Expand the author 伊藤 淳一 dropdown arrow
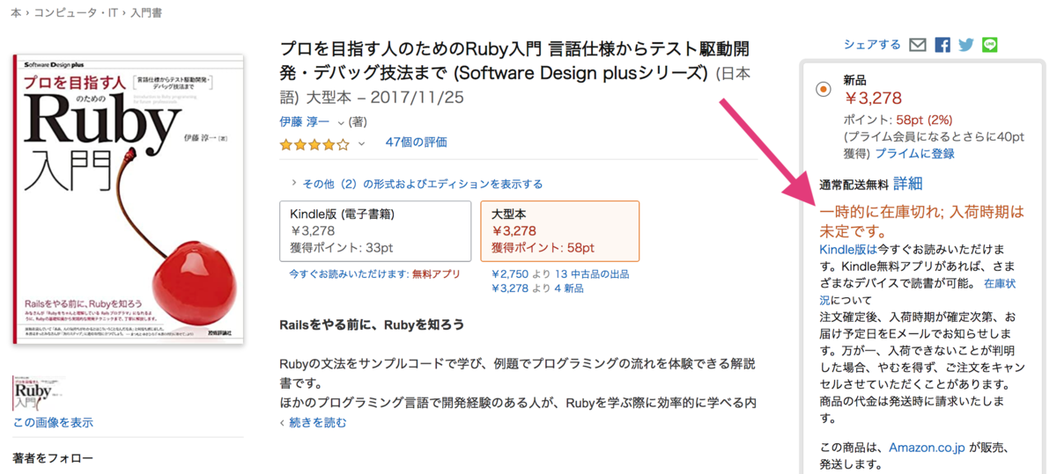 341,122
